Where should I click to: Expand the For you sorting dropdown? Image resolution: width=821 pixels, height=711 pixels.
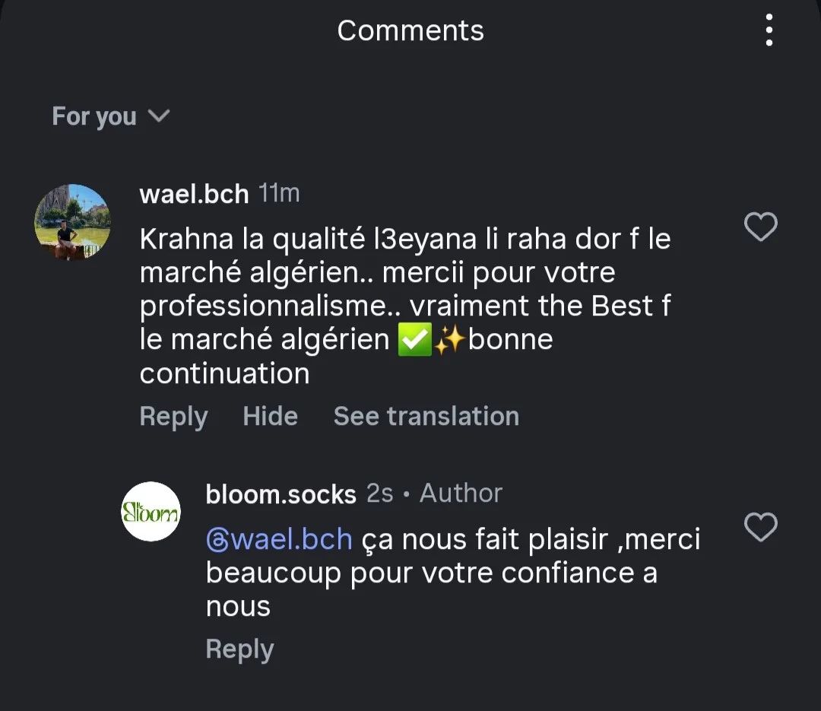tap(111, 116)
